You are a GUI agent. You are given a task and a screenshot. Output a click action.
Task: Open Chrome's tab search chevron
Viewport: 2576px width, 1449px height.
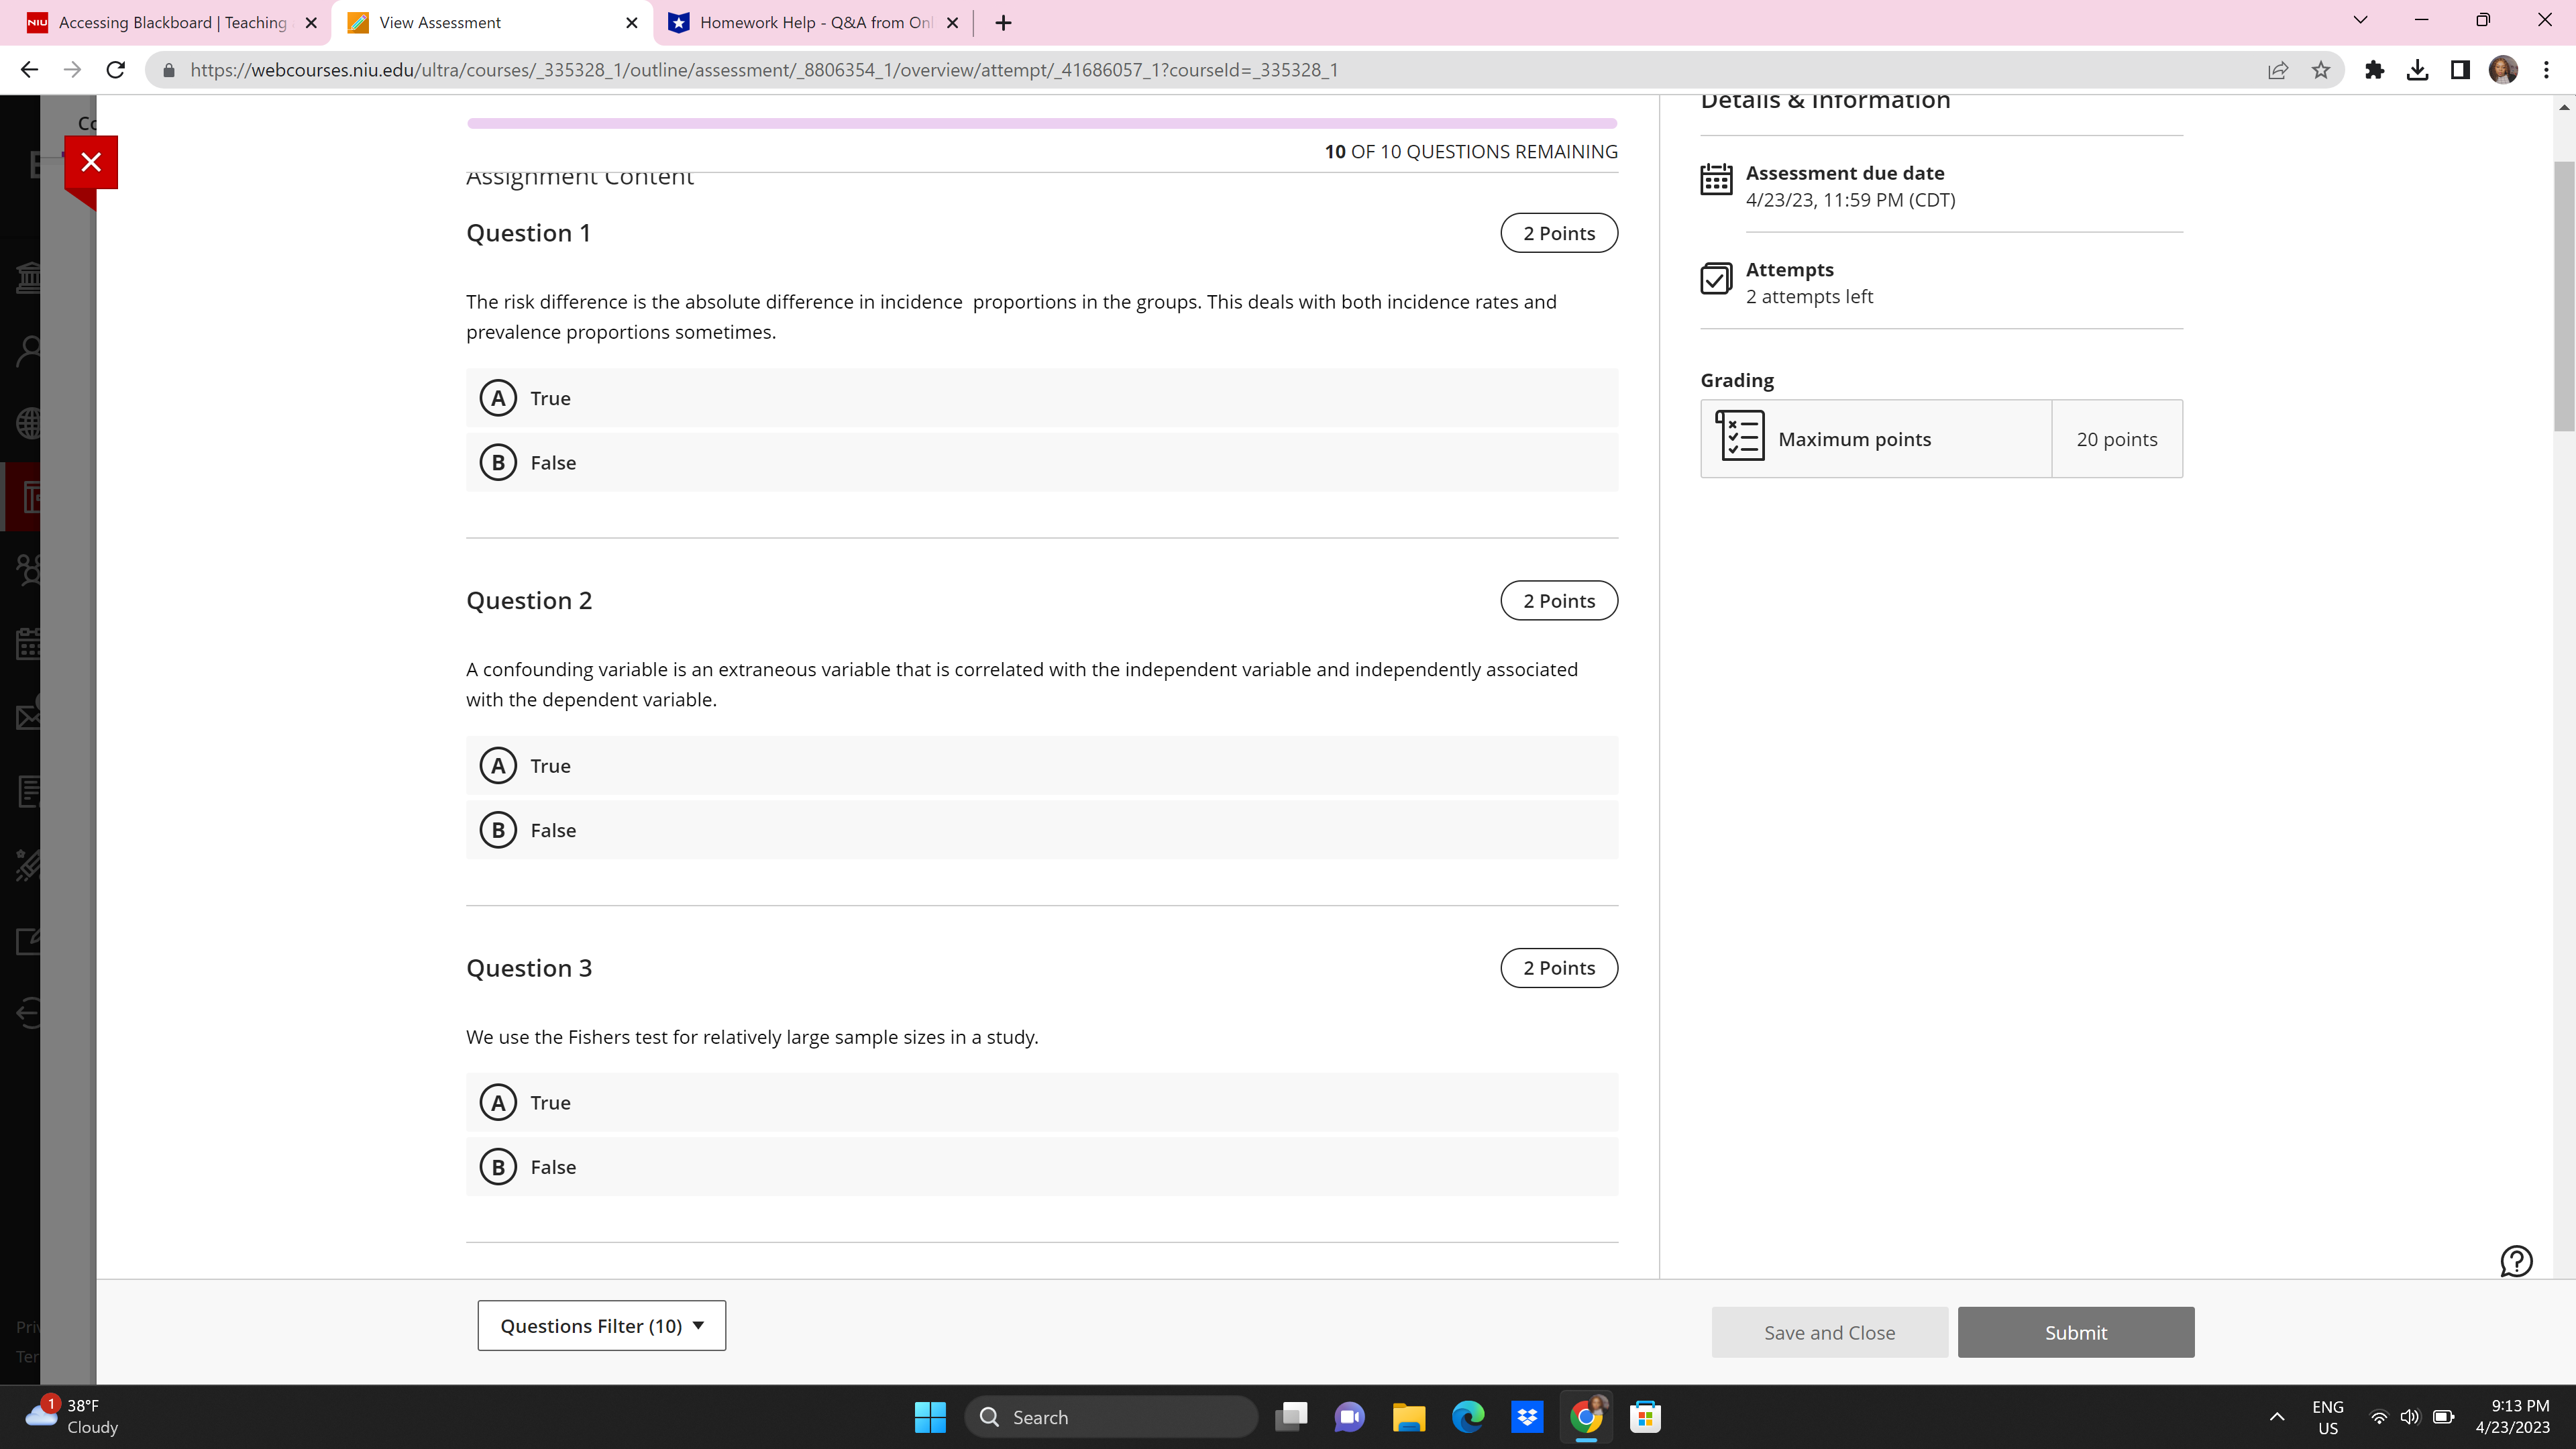(x=2359, y=20)
